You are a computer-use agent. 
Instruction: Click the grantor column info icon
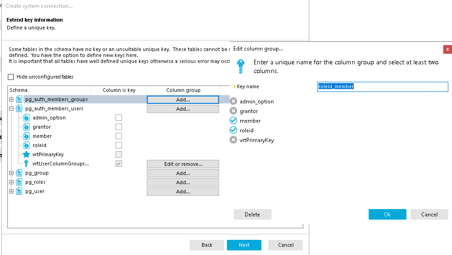(26, 127)
